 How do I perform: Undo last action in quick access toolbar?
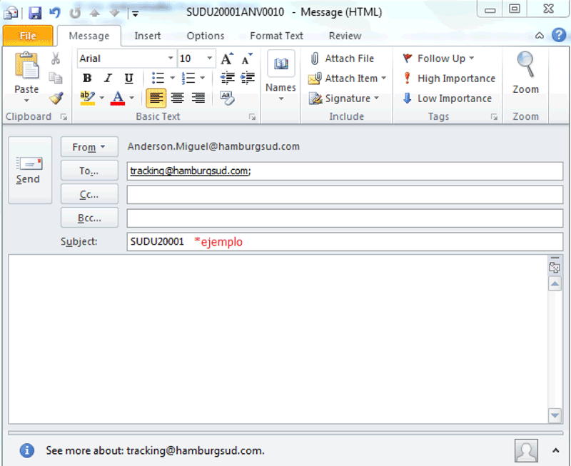pyautogui.click(x=55, y=13)
